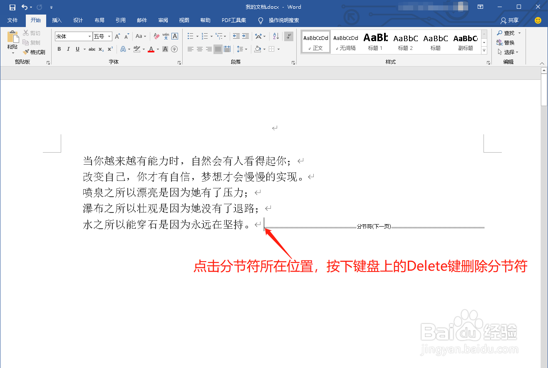548x368 pixels.
Task: Toggle Underline formatting
Action: tap(77, 49)
